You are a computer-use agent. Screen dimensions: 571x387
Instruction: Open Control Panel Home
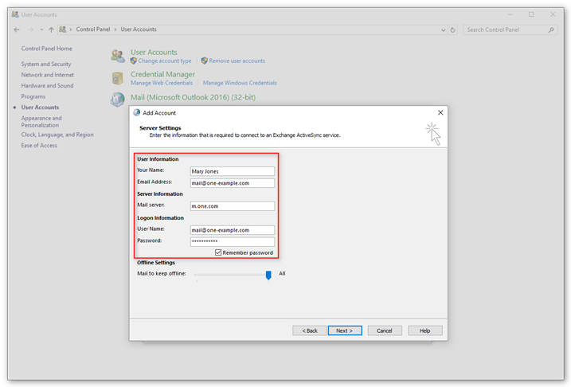(x=47, y=49)
